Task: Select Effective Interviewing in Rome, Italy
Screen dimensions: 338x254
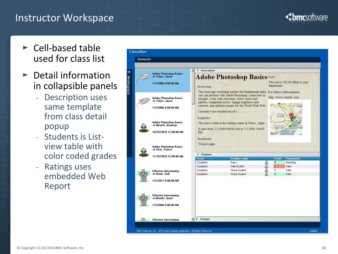Action: tap(163, 176)
